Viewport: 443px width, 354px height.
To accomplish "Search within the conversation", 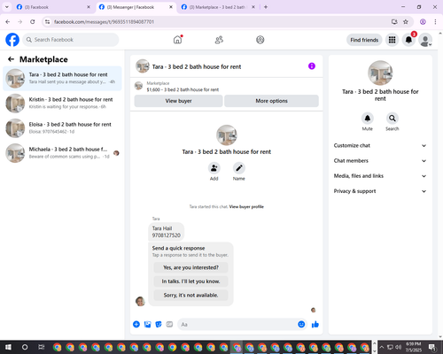I will 392,119.
